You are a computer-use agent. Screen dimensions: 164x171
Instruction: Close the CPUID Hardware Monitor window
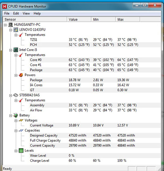pyautogui.click(x=155, y=5)
